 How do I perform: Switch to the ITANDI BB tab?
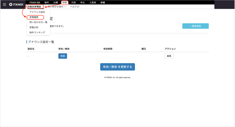click(35, 2)
